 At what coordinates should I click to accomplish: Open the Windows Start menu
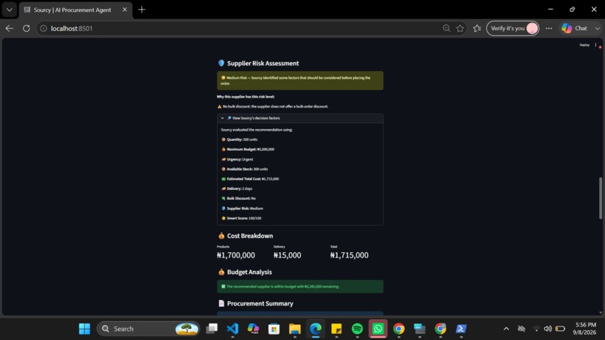click(x=84, y=329)
